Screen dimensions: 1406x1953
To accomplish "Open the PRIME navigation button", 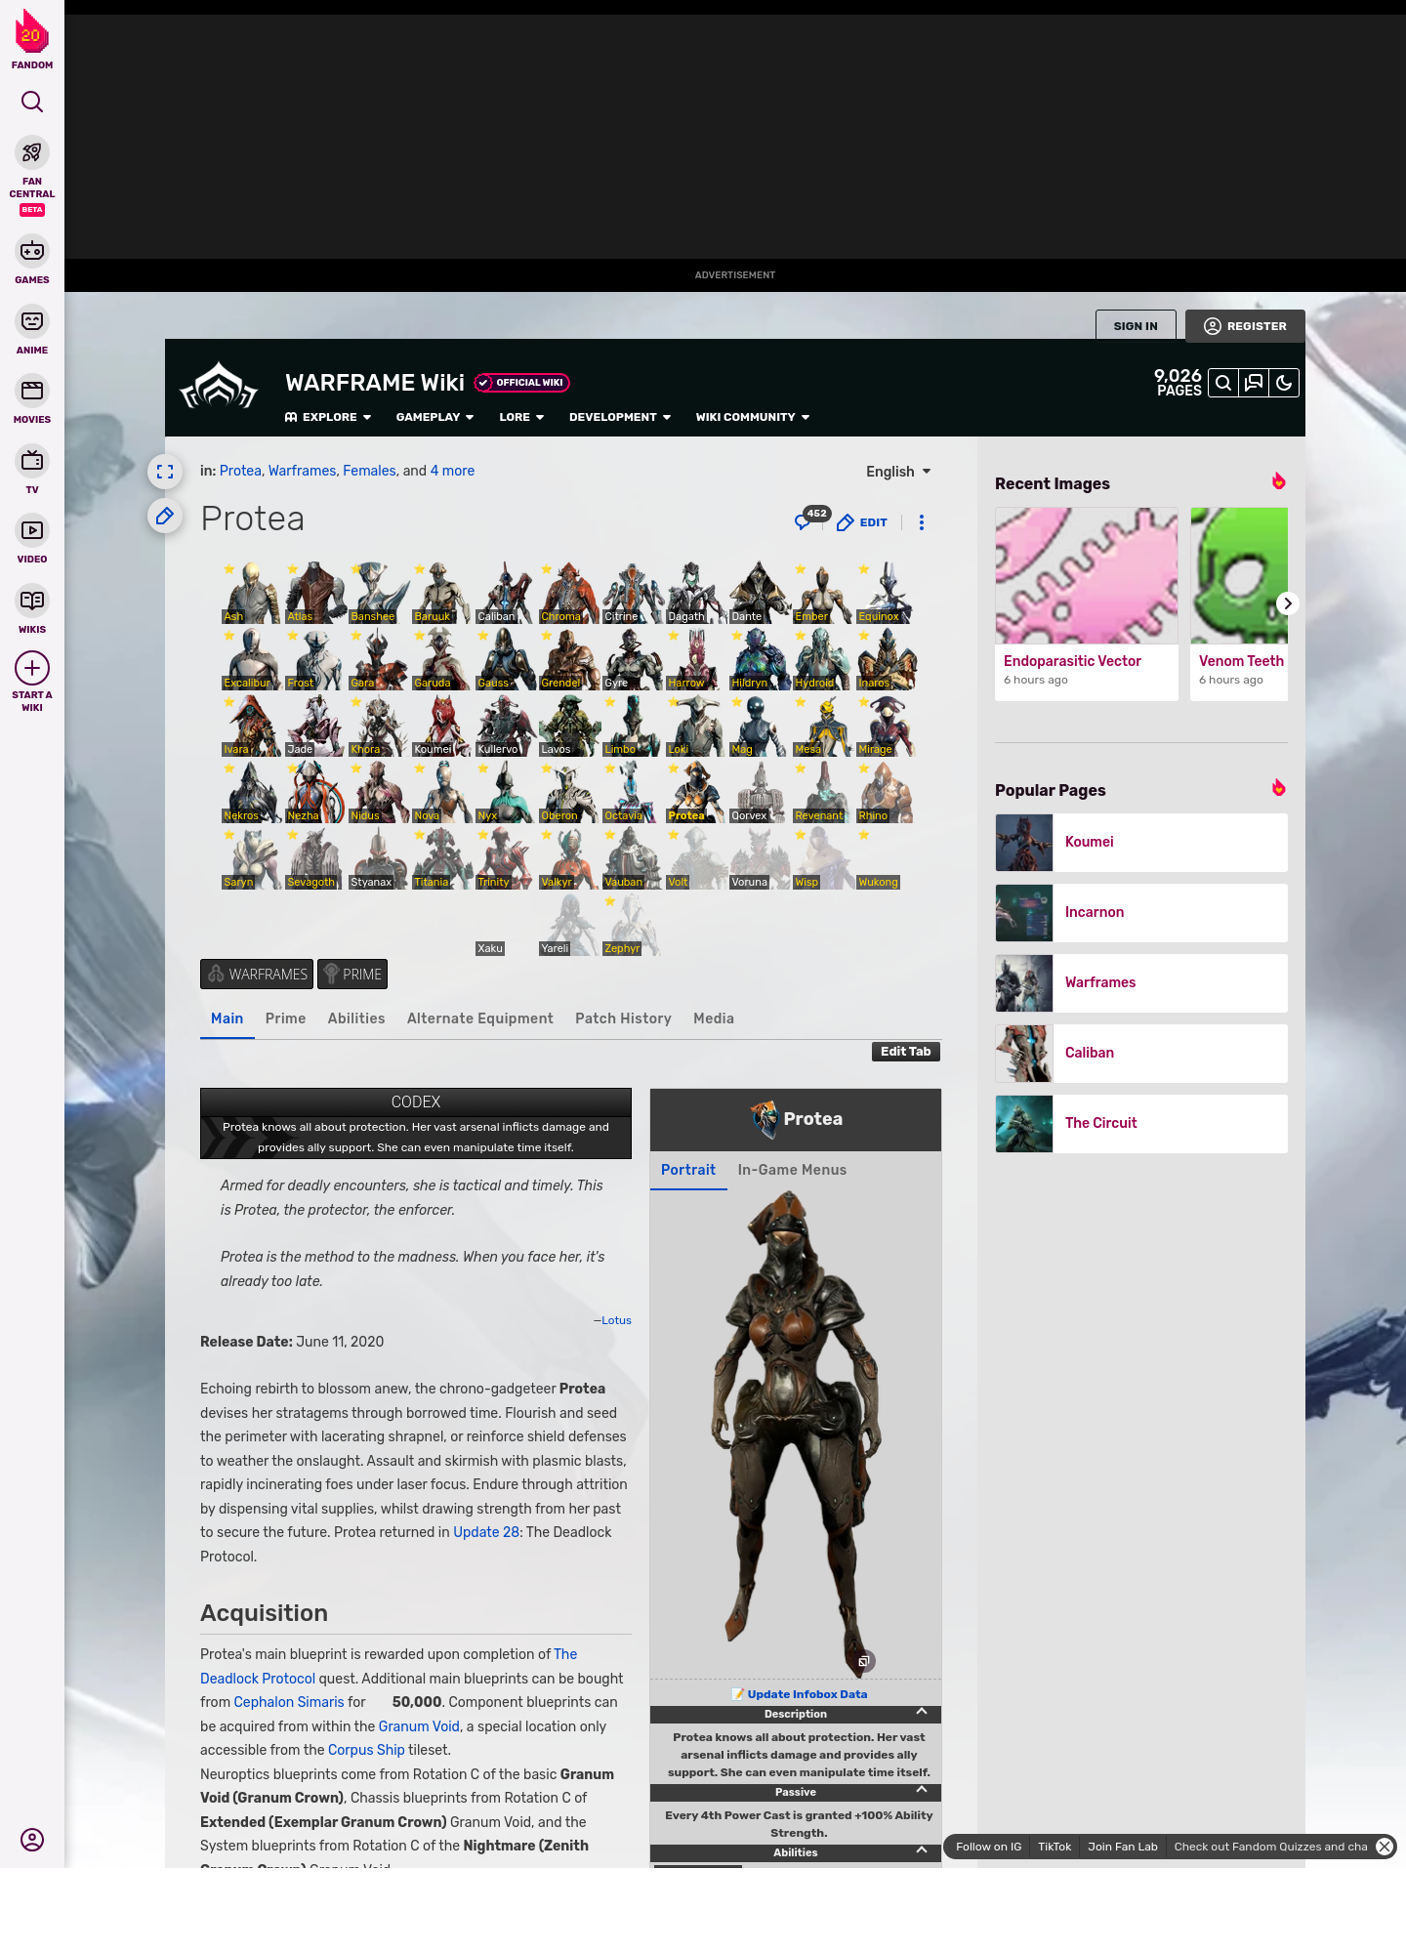I will 352,975.
